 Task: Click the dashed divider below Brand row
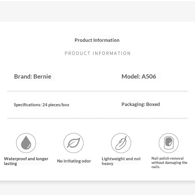click(x=97, y=91)
